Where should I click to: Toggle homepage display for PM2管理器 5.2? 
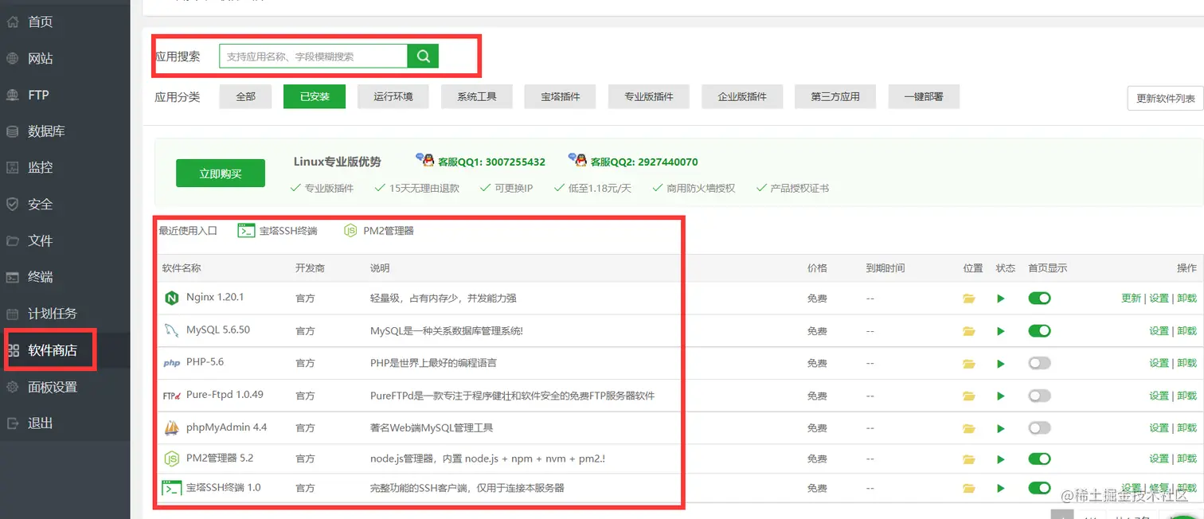pyautogui.click(x=1039, y=459)
